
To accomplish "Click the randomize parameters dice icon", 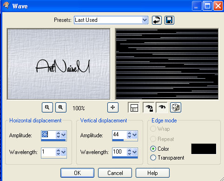I will pos(176,107).
